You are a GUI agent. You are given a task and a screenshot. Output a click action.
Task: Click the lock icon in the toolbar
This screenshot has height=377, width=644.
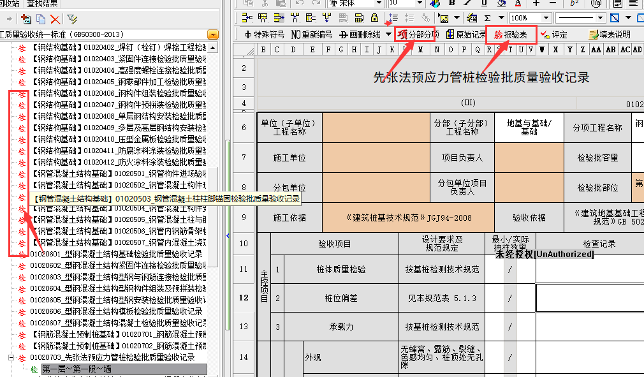(375, 18)
